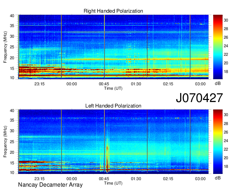Click the '02:15' tick on top time axis
This screenshot has height=189, width=232.
(168, 84)
